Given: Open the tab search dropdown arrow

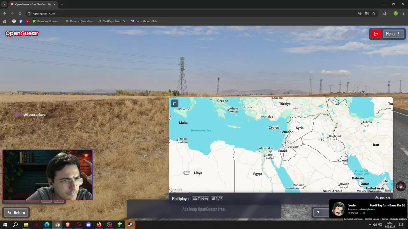Looking at the screenshot, I should [4, 4].
